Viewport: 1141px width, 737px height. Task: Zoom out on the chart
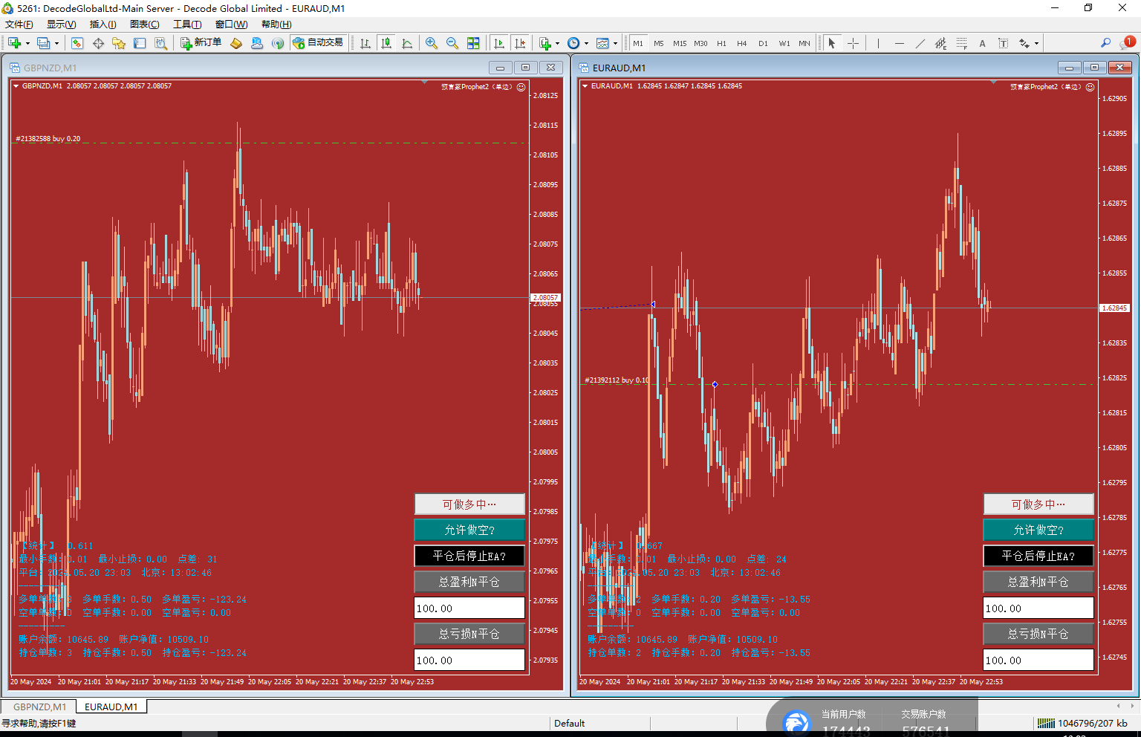[x=452, y=43]
